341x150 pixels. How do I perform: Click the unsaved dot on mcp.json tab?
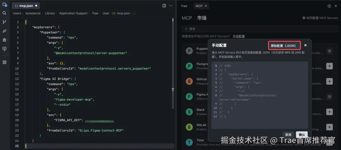(36, 6)
